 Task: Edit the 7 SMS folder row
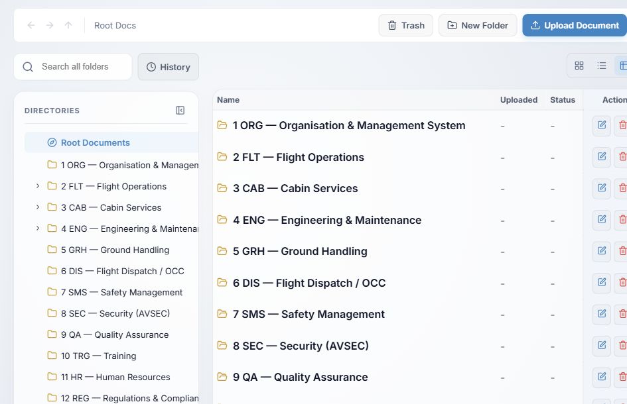click(601, 315)
